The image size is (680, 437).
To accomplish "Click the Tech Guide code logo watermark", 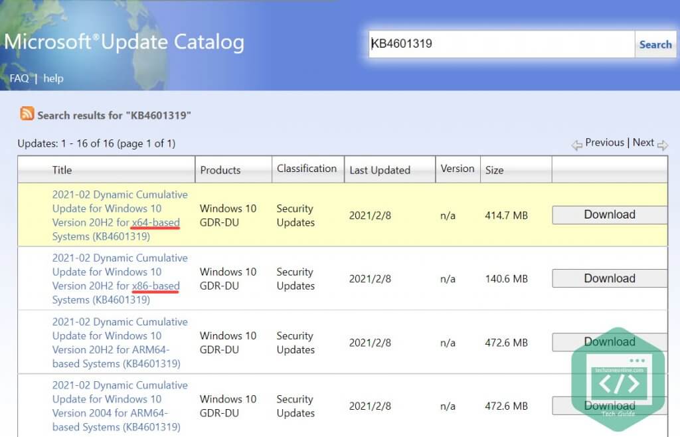I will (618, 380).
